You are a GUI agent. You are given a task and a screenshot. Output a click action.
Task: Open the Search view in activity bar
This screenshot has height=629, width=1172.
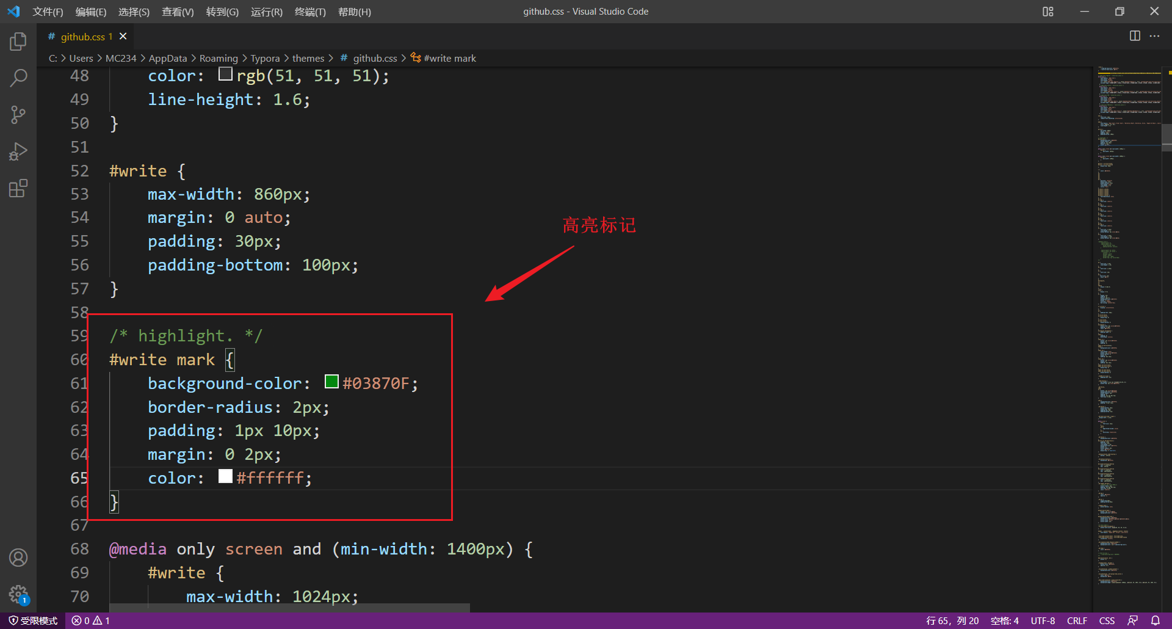pyautogui.click(x=18, y=78)
